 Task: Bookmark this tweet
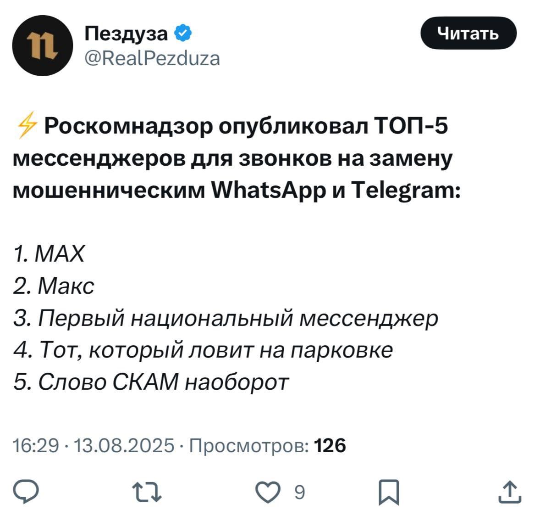(389, 493)
